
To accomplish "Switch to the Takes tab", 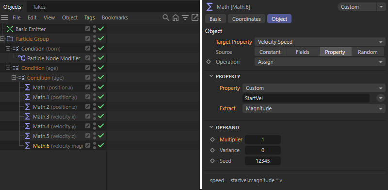I will tap(39, 7).
